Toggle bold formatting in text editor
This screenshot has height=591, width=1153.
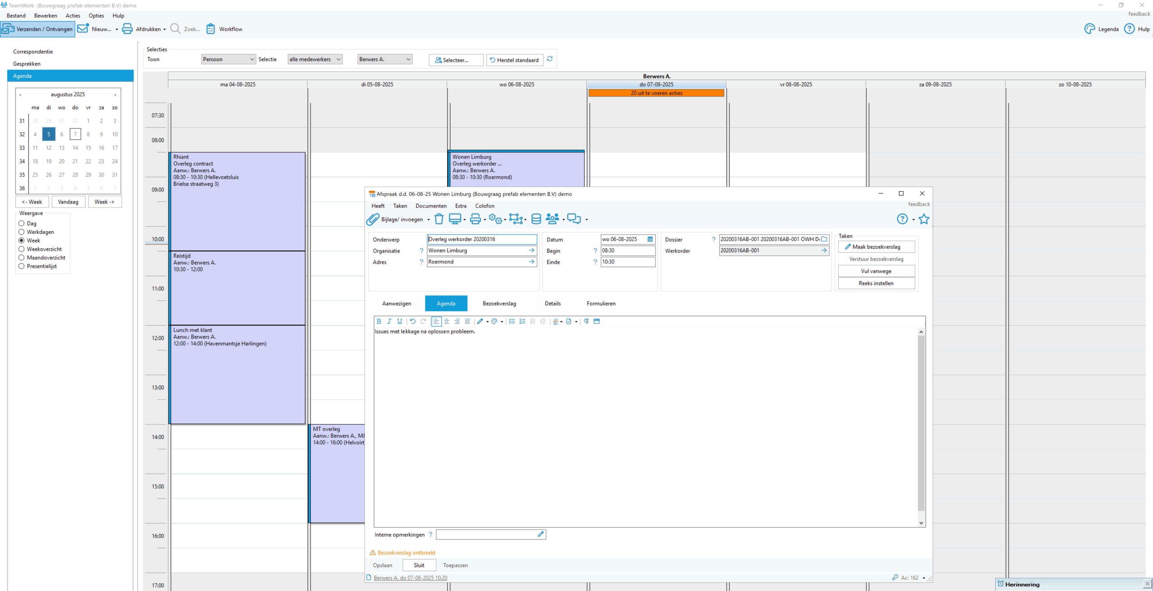379,321
